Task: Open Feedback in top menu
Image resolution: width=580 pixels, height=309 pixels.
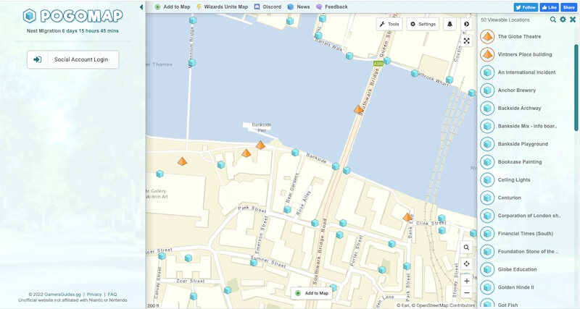Action: coord(332,7)
